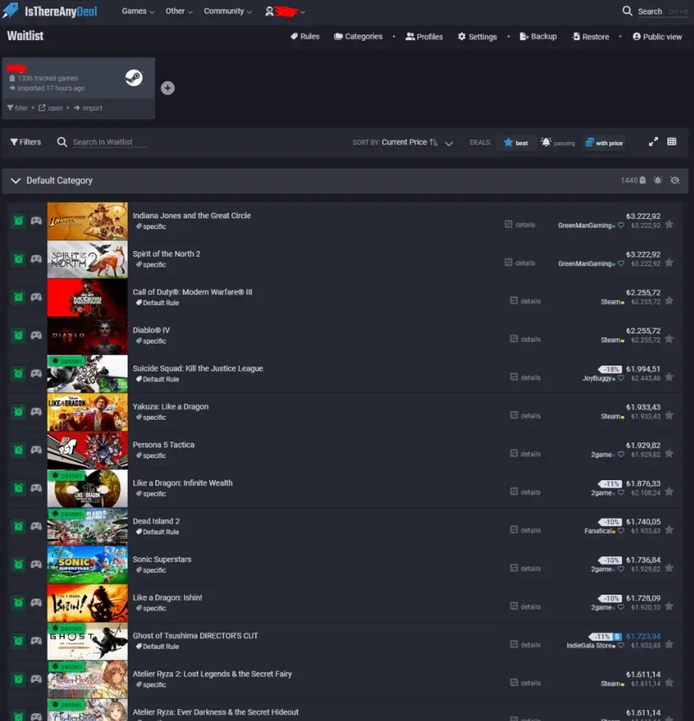Click the Steam profile icon

pos(134,78)
